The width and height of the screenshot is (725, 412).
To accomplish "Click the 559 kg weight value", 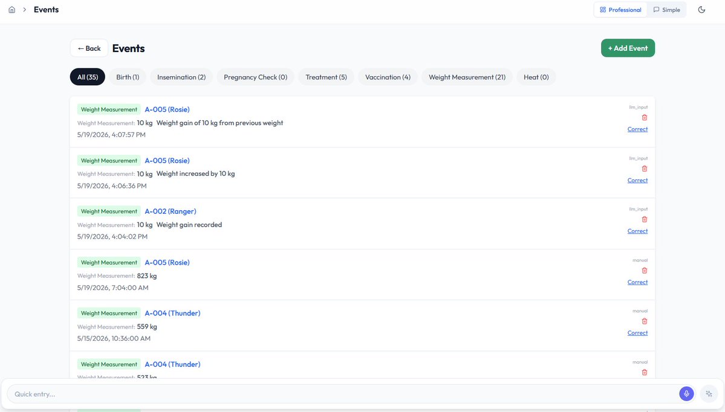I will click(x=147, y=327).
